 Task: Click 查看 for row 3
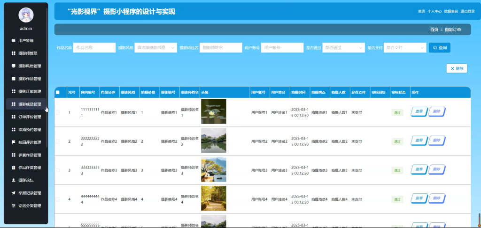click(x=419, y=169)
